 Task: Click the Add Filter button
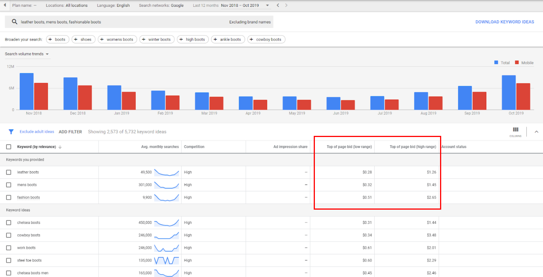pyautogui.click(x=70, y=132)
